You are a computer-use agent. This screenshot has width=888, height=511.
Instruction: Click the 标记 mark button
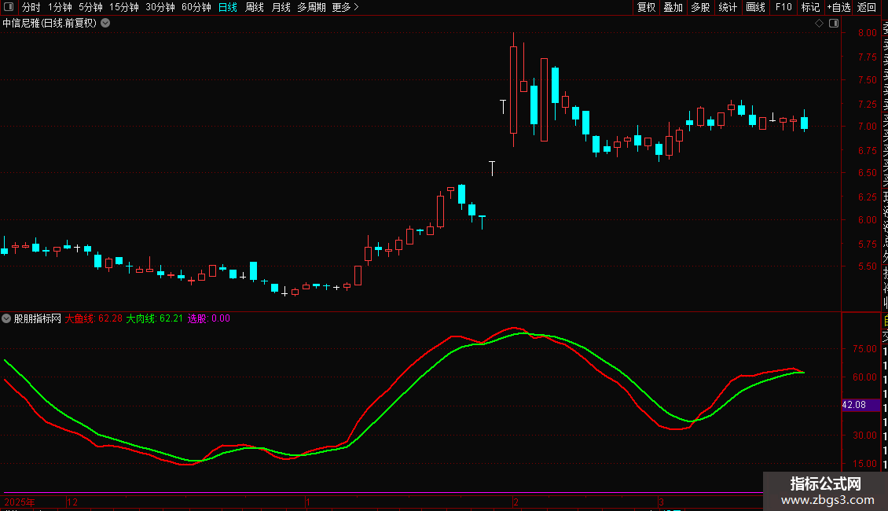point(810,7)
